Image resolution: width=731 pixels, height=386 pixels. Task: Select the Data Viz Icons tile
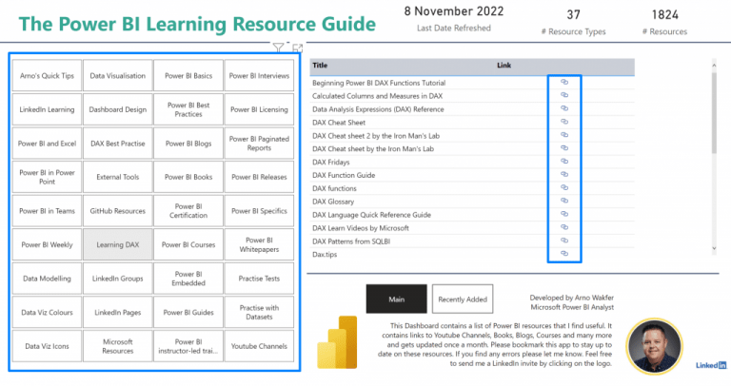pos(47,346)
